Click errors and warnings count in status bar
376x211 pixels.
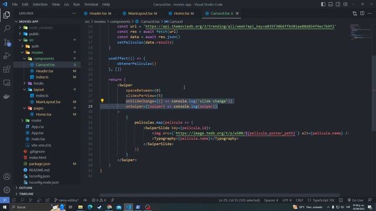pos(99,200)
